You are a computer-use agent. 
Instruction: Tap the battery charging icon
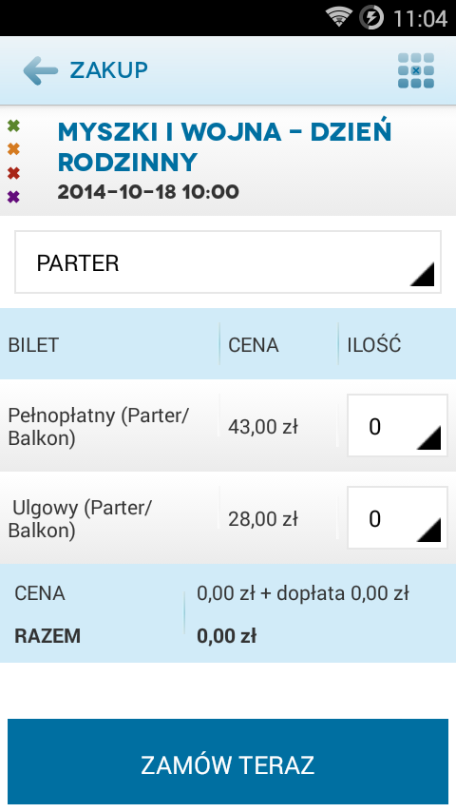[371, 18]
